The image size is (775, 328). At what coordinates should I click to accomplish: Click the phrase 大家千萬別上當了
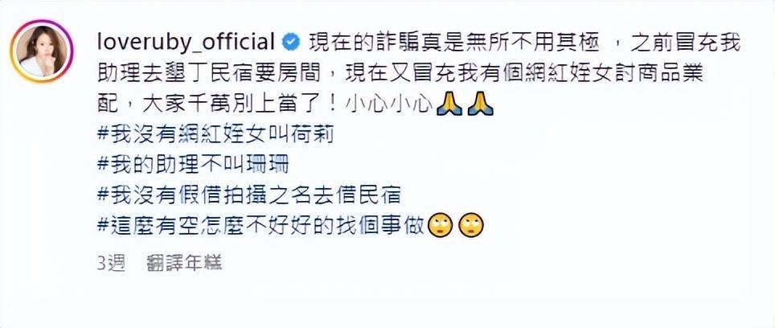tap(228, 105)
